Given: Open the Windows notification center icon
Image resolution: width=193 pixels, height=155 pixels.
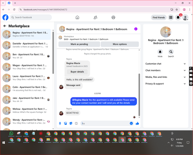Looking at the screenshot, I should coord(188,143).
